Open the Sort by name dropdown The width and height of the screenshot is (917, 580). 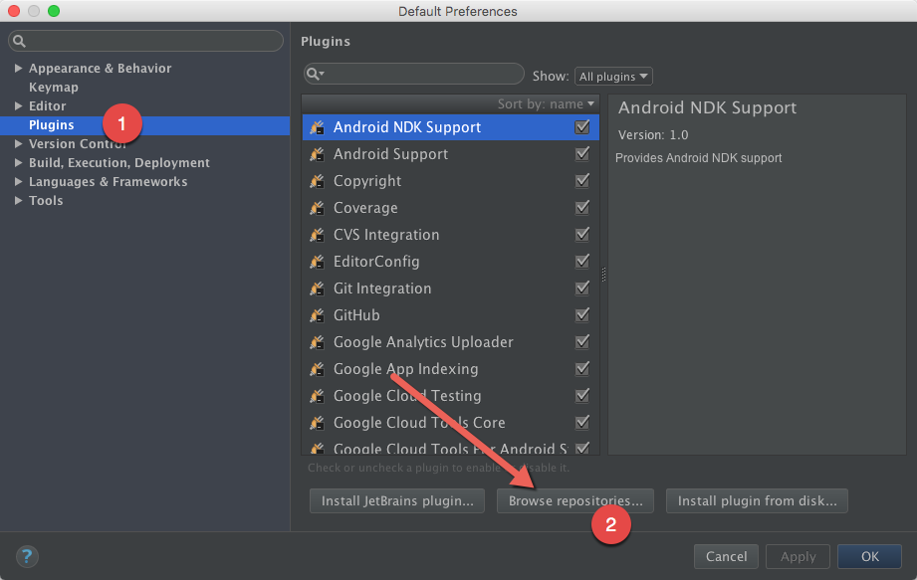[x=544, y=103]
